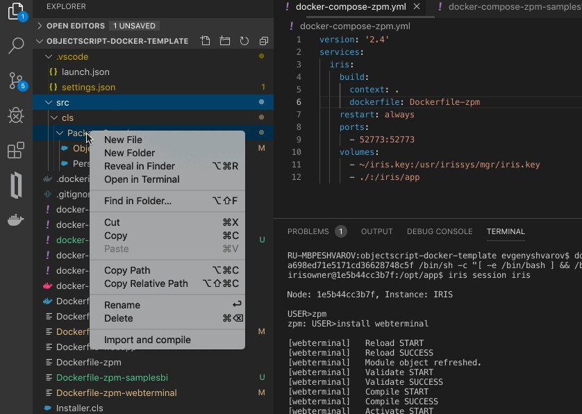Open the InterSystems ObjectScript sidebar icon

pos(15,186)
